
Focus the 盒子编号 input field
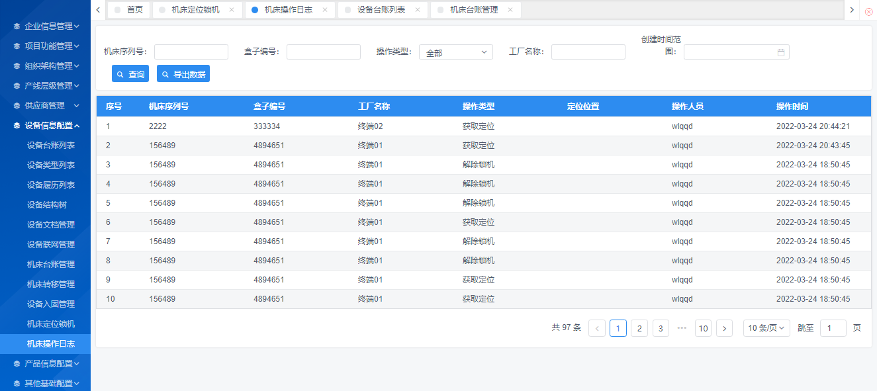[324, 52]
